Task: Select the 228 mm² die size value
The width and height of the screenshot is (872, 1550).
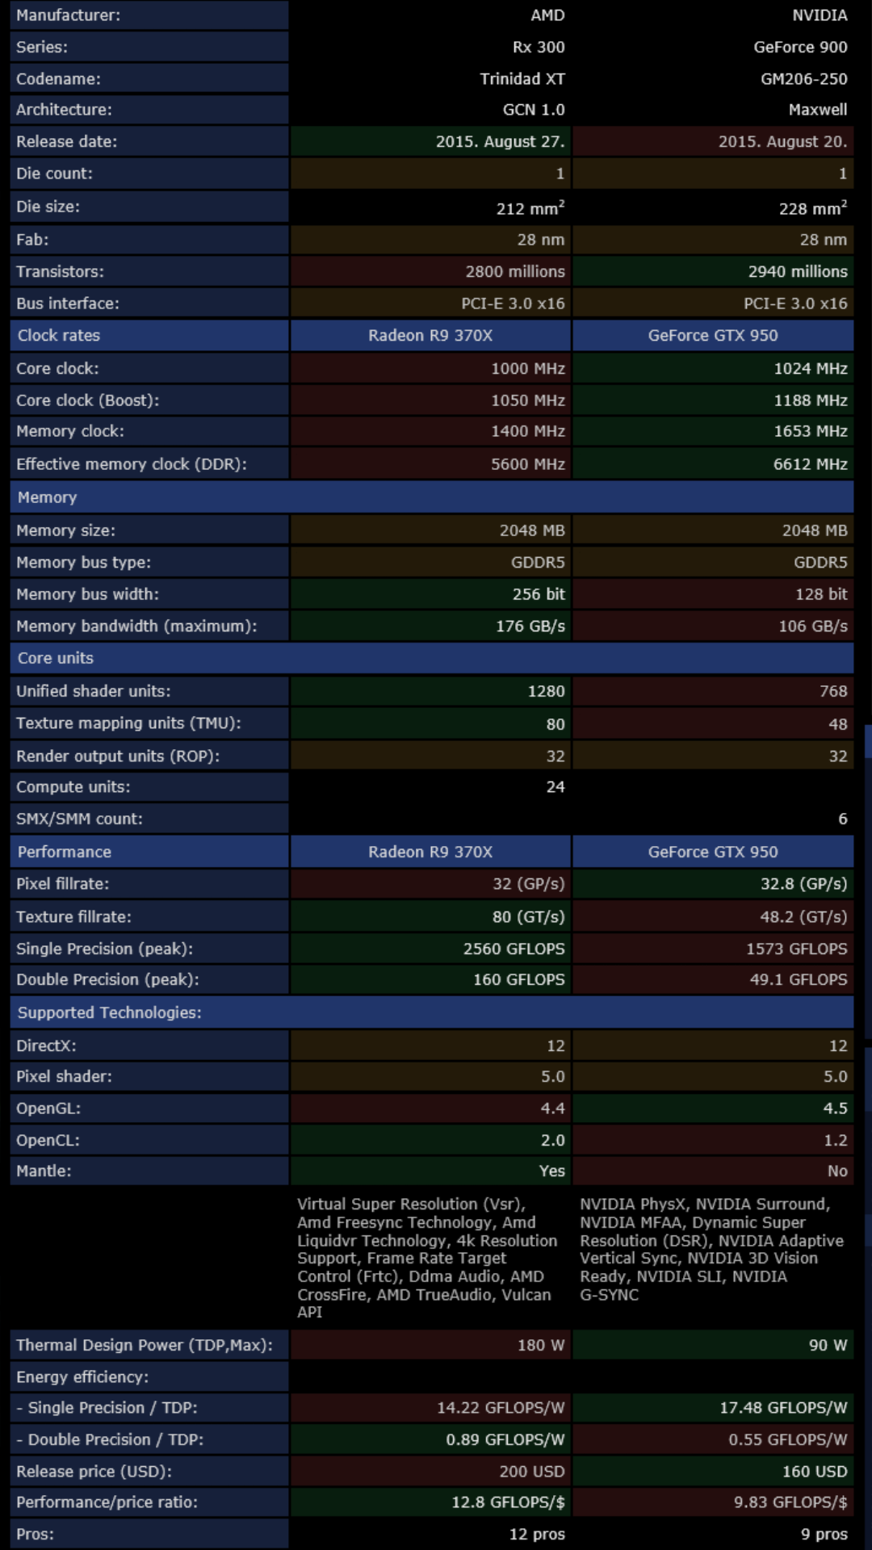Action: coord(813,207)
